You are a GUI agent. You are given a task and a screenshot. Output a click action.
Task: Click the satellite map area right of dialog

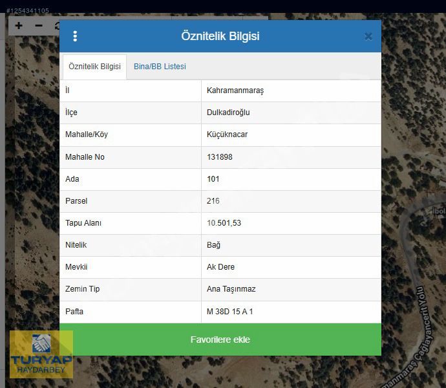click(414, 162)
